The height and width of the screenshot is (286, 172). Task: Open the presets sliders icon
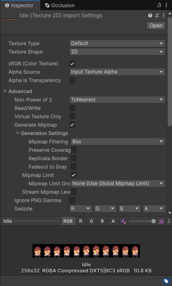[x=157, y=15]
